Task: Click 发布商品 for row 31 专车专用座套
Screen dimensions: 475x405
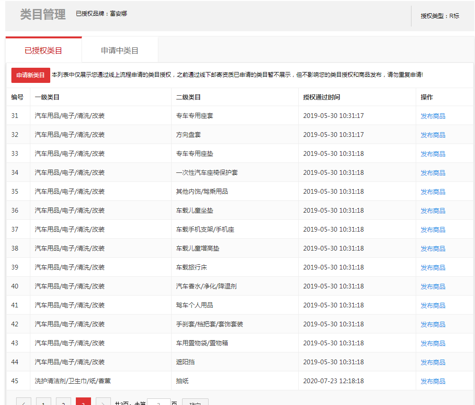Action: tap(433, 116)
